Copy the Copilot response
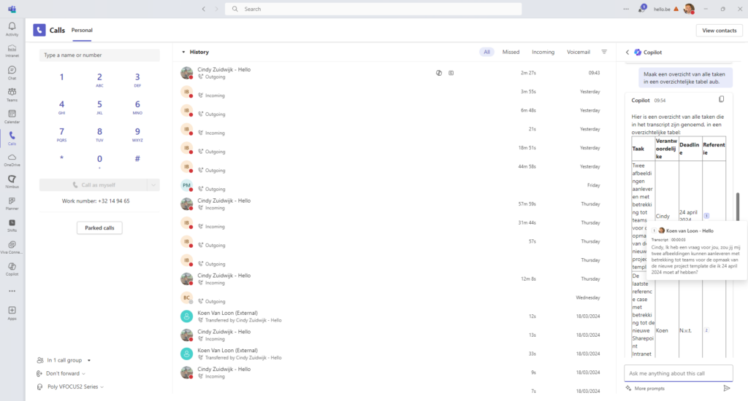Viewport: 748px width, 401px height. [x=721, y=99]
